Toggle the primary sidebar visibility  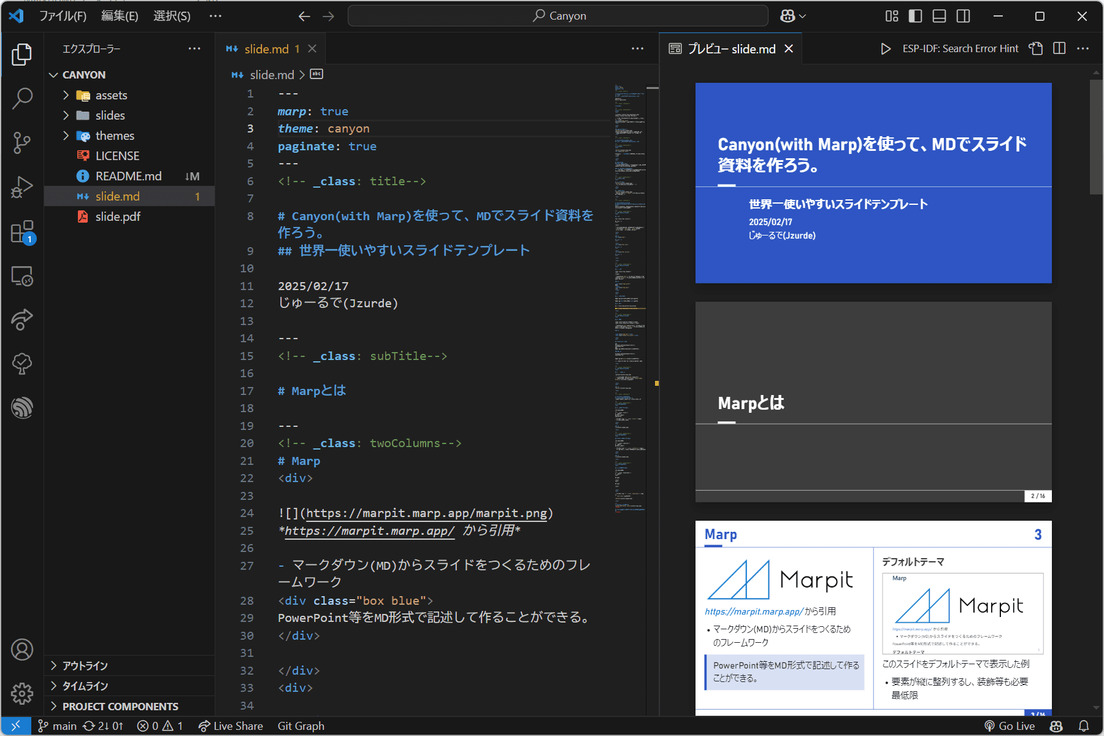pos(915,16)
